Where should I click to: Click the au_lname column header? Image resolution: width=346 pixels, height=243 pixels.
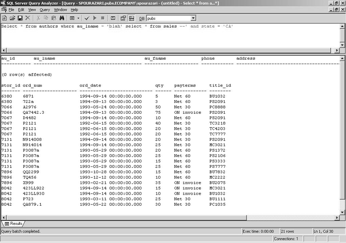pos(45,58)
